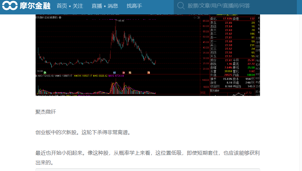The width and height of the screenshot is (302, 171).
Task: Click the 现价 27.61 value
Action: point(229,60)
